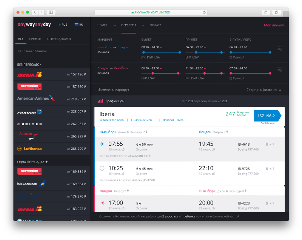Select the United logo row

(52, 124)
